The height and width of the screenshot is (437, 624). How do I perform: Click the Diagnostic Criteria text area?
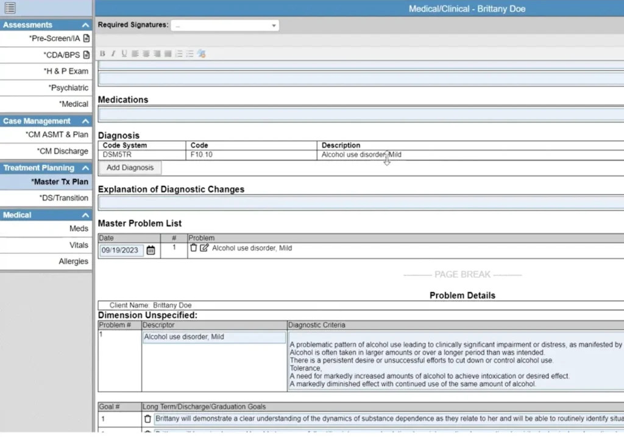point(456,361)
